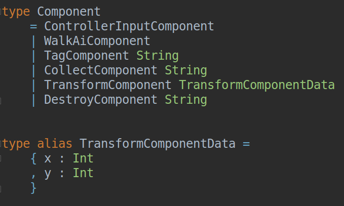Click String type after DestroyComponent

pos(186,100)
